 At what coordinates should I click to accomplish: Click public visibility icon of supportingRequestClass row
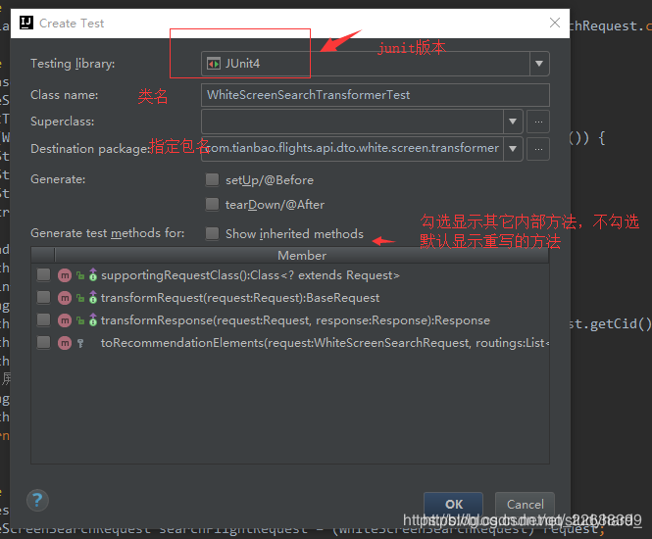point(80,275)
